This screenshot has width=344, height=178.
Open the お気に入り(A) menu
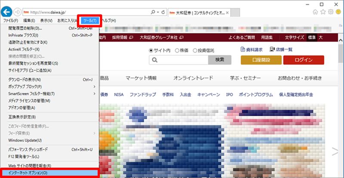(67, 21)
